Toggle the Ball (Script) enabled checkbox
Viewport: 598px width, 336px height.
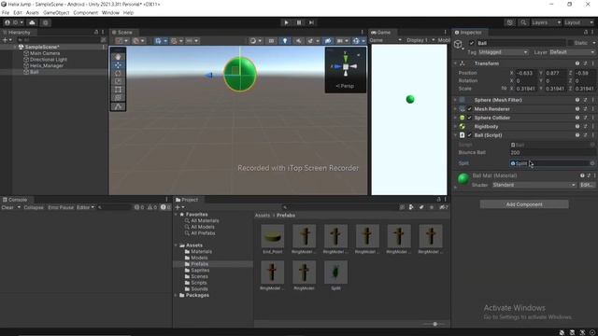[x=470, y=135]
